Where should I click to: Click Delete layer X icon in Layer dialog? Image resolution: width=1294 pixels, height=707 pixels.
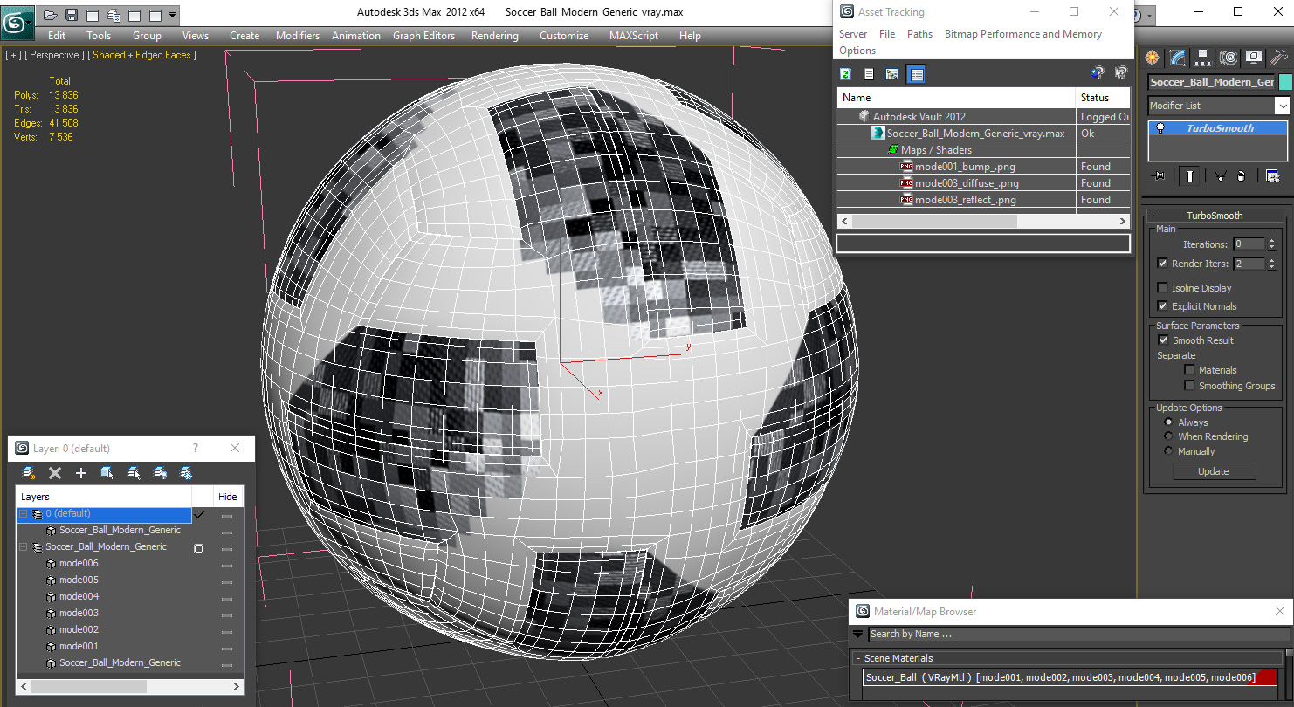coord(55,472)
